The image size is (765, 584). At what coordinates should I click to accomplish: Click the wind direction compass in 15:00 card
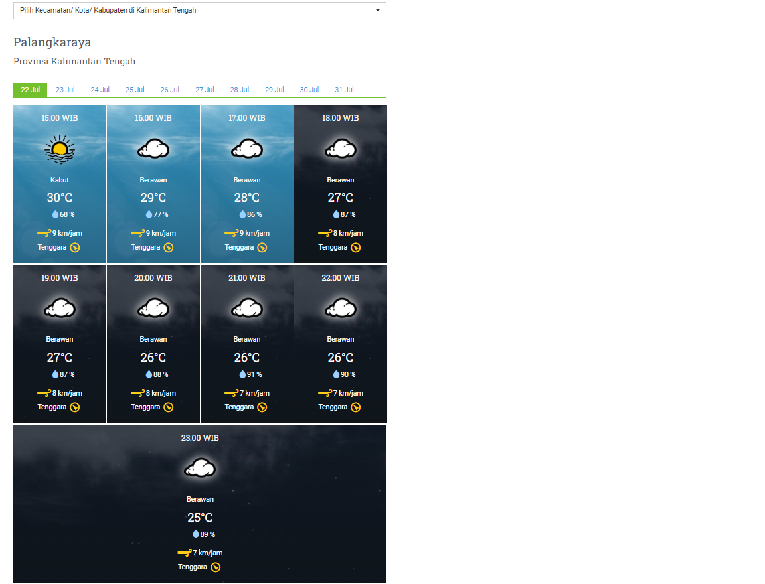pos(74,248)
